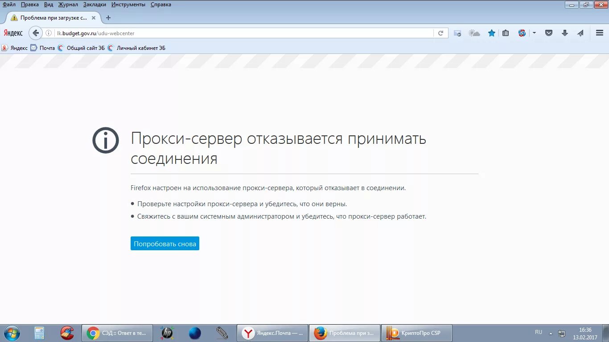This screenshot has width=609, height=342.
Task: Open the Журнал menu
Action: pyautogui.click(x=68, y=4)
